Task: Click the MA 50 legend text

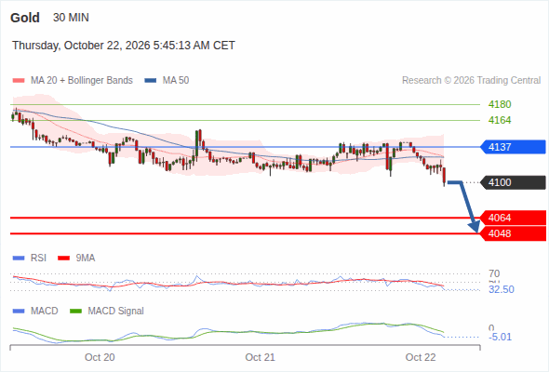Action: point(176,81)
